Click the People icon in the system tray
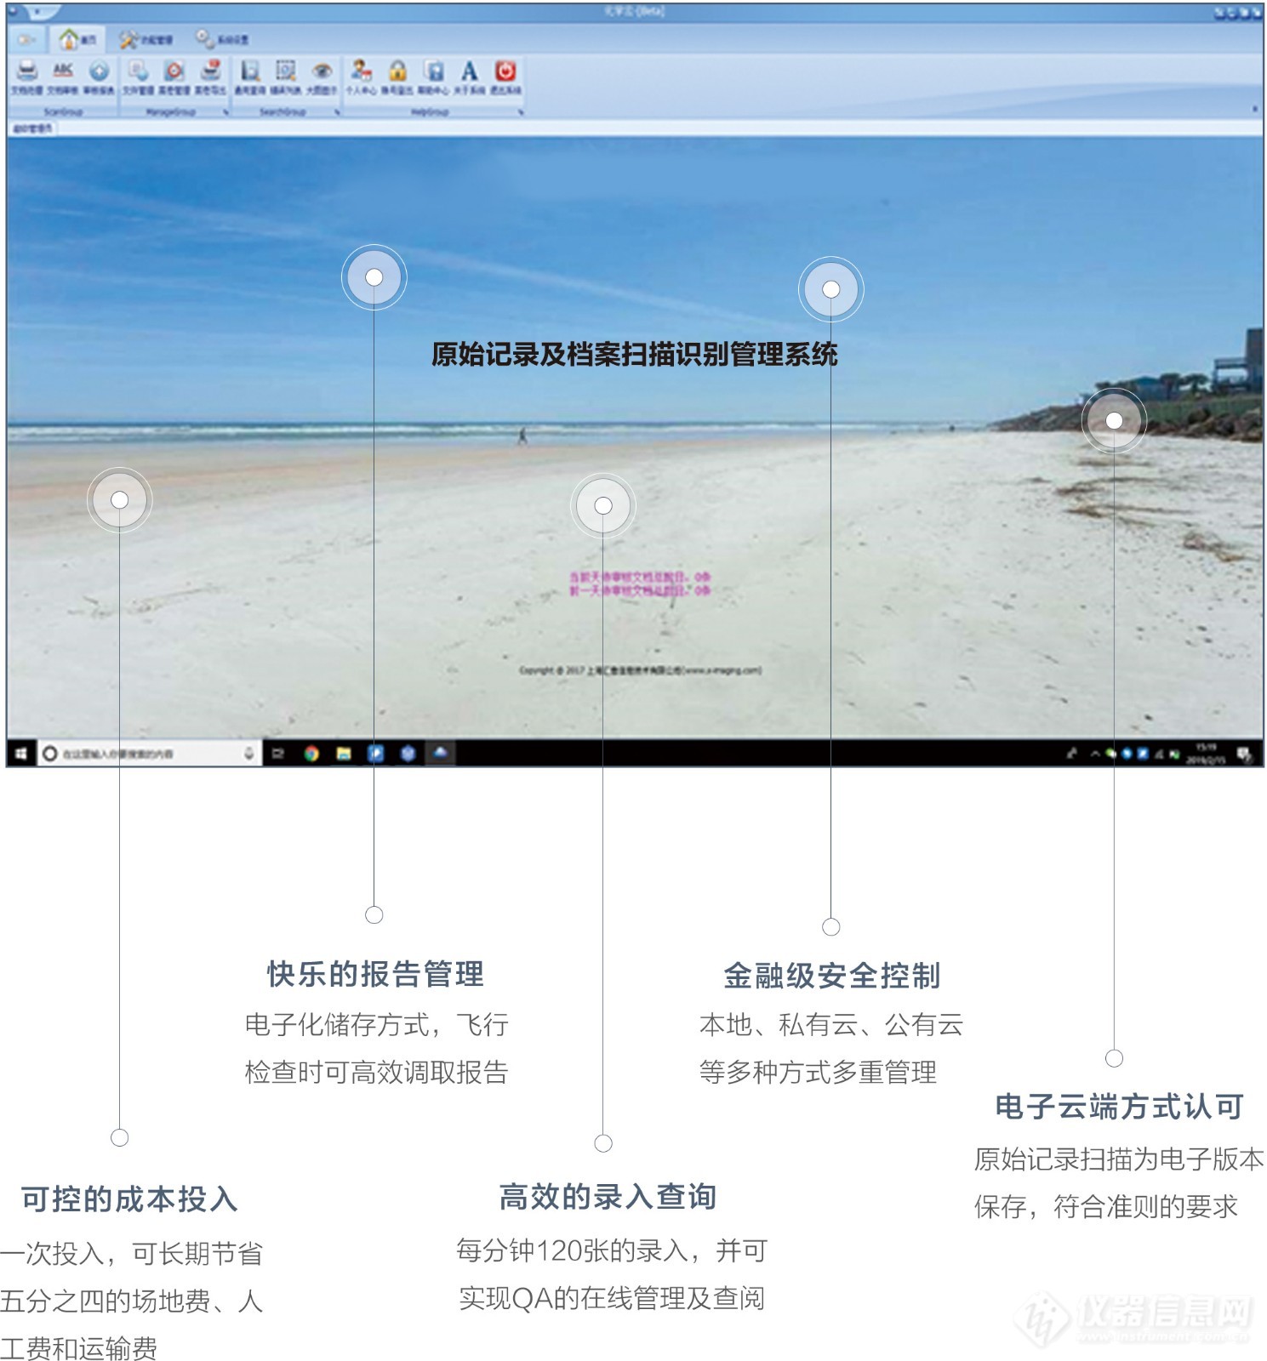The width and height of the screenshot is (1267, 1361). tap(1072, 754)
